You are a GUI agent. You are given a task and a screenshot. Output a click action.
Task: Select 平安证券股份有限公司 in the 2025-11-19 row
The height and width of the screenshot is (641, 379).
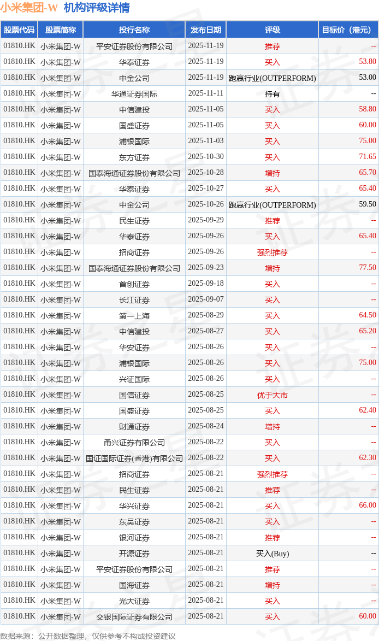[134, 46]
